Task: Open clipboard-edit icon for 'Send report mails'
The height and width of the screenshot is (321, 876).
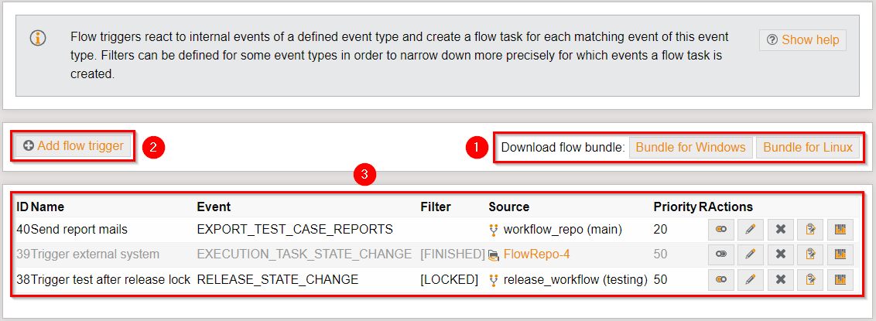Action: 810,229
